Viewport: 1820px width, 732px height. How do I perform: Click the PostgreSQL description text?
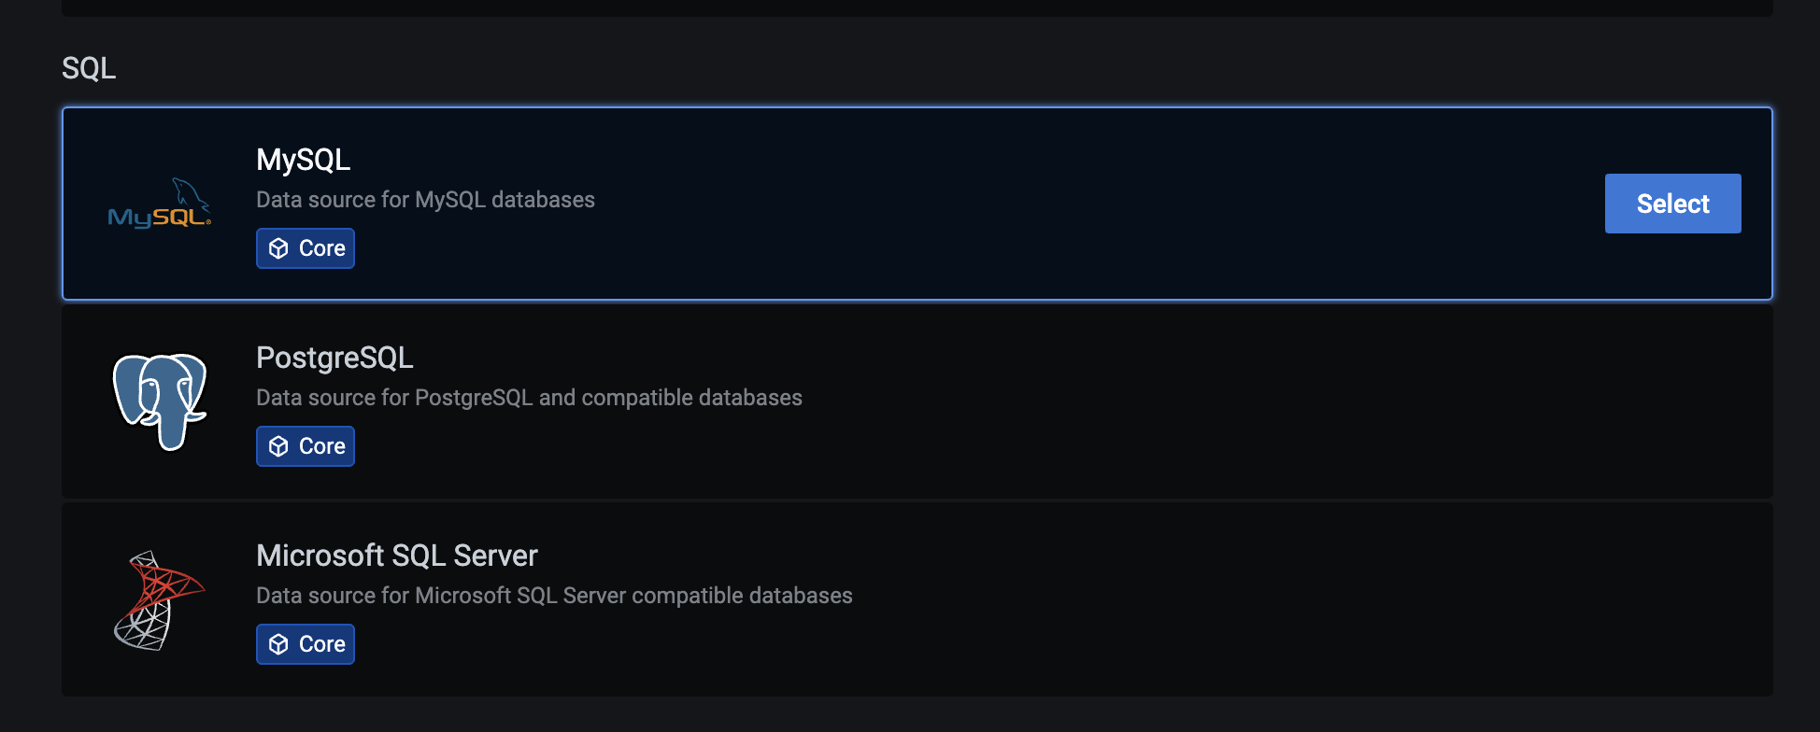529,397
